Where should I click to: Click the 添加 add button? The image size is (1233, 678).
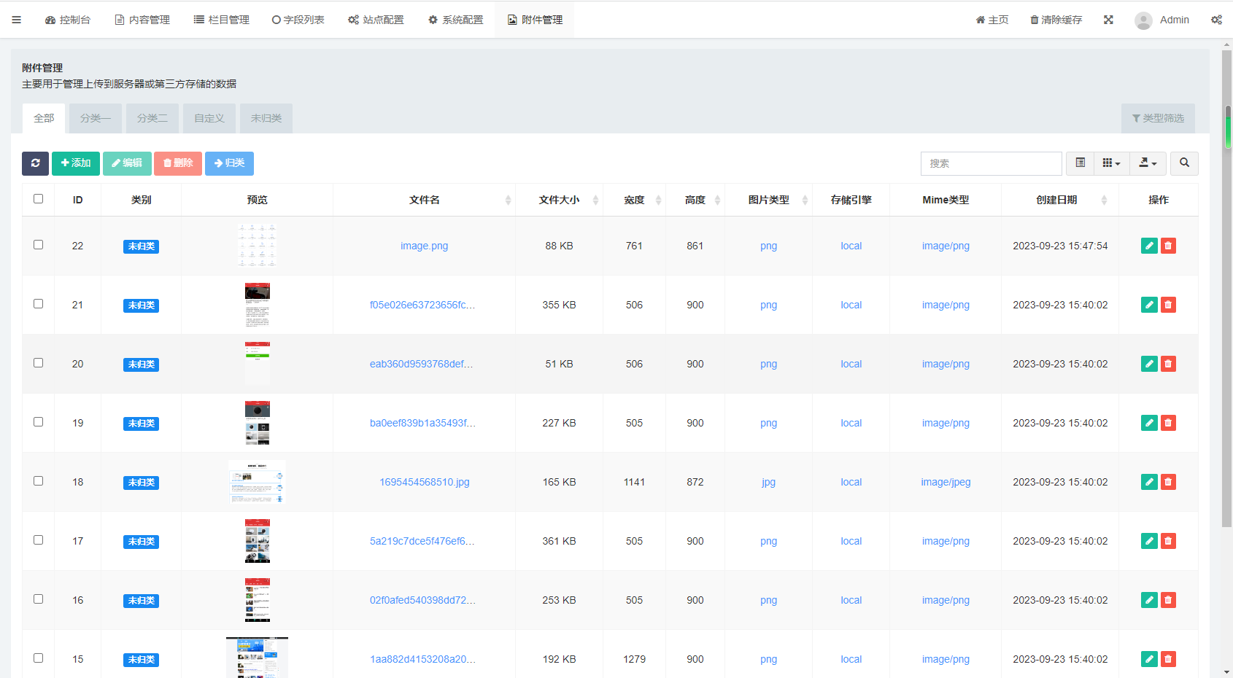click(x=76, y=163)
